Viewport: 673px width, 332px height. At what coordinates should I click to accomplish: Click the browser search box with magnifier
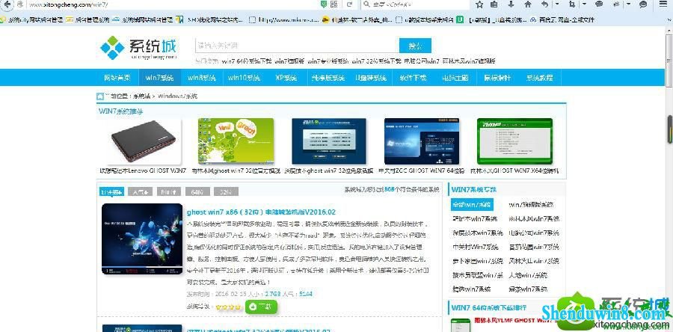pyautogui.click(x=415, y=4)
